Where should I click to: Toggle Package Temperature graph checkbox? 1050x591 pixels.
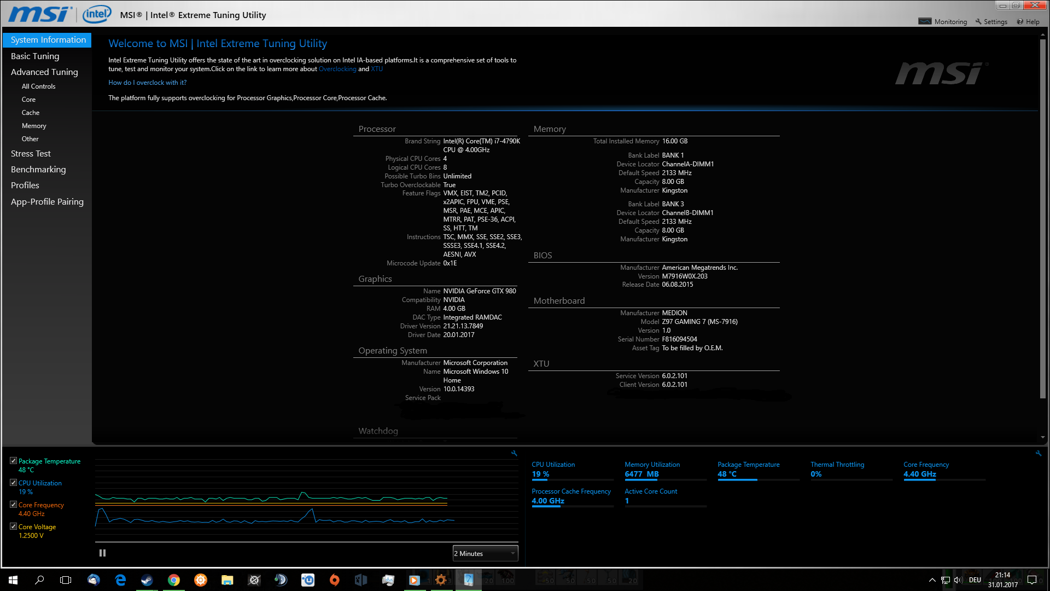pyautogui.click(x=13, y=461)
